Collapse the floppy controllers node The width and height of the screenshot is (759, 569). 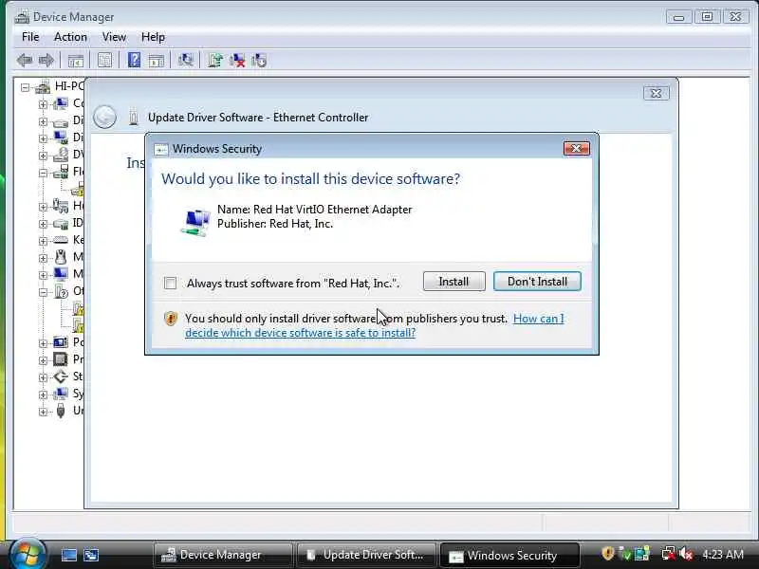[x=43, y=173]
